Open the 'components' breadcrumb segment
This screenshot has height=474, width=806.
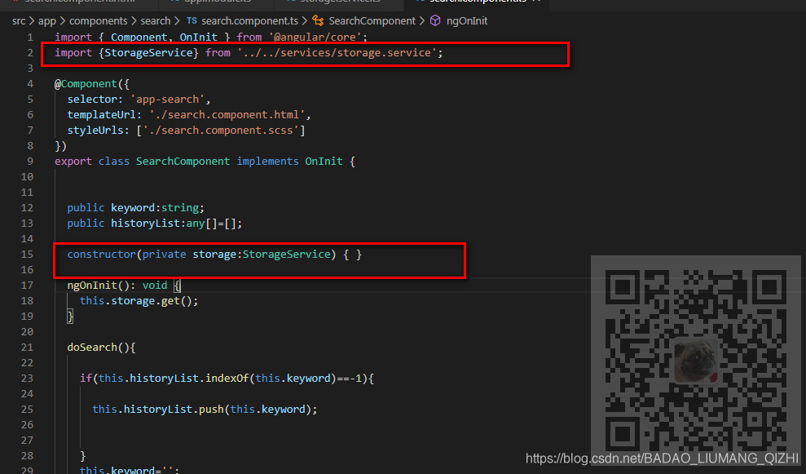(98, 21)
